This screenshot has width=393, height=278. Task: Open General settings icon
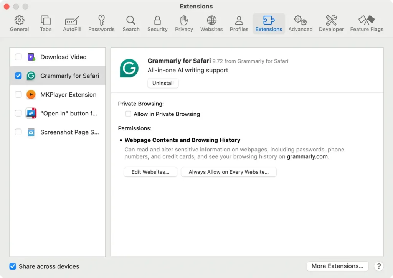pos(19,23)
